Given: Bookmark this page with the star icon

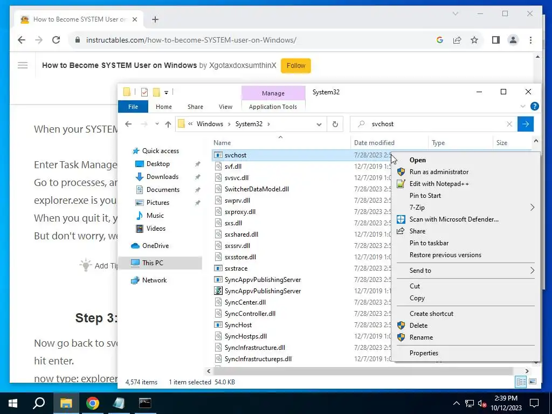Looking at the screenshot, I should [x=474, y=40].
